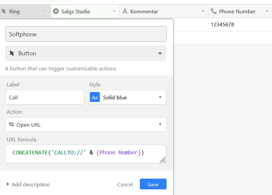Open the Phone Number column dropdown arrow

(x=267, y=11)
